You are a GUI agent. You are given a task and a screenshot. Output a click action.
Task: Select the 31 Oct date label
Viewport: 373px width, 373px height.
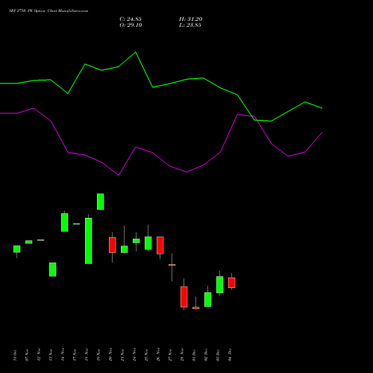tap(15, 355)
